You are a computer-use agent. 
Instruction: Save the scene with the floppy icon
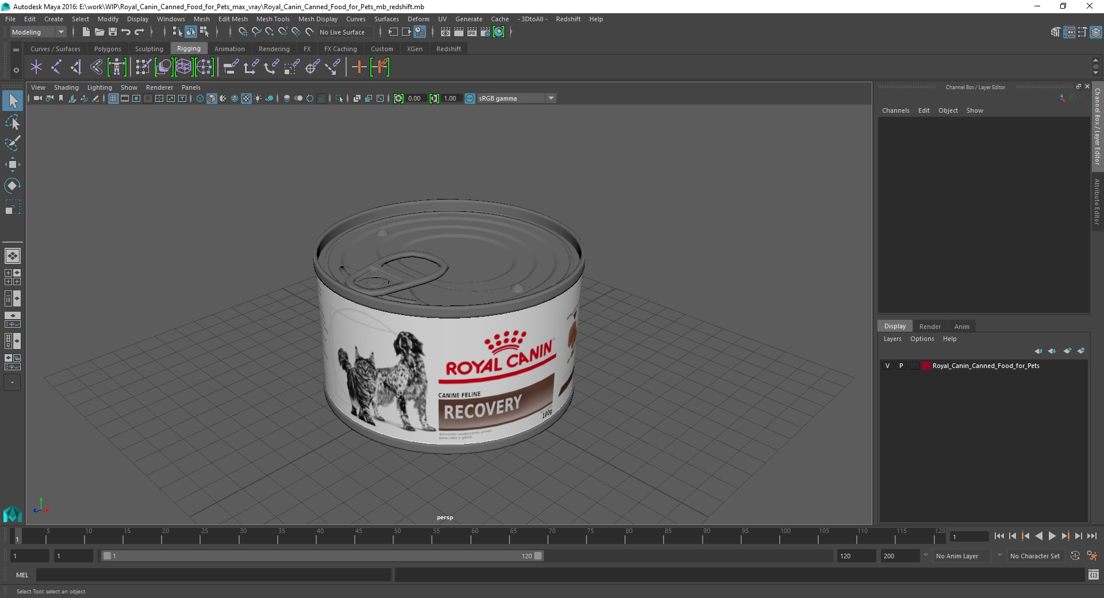(x=113, y=32)
